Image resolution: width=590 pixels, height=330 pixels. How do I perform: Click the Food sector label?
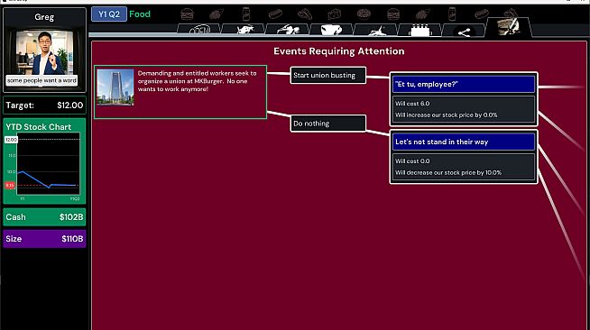coord(140,14)
